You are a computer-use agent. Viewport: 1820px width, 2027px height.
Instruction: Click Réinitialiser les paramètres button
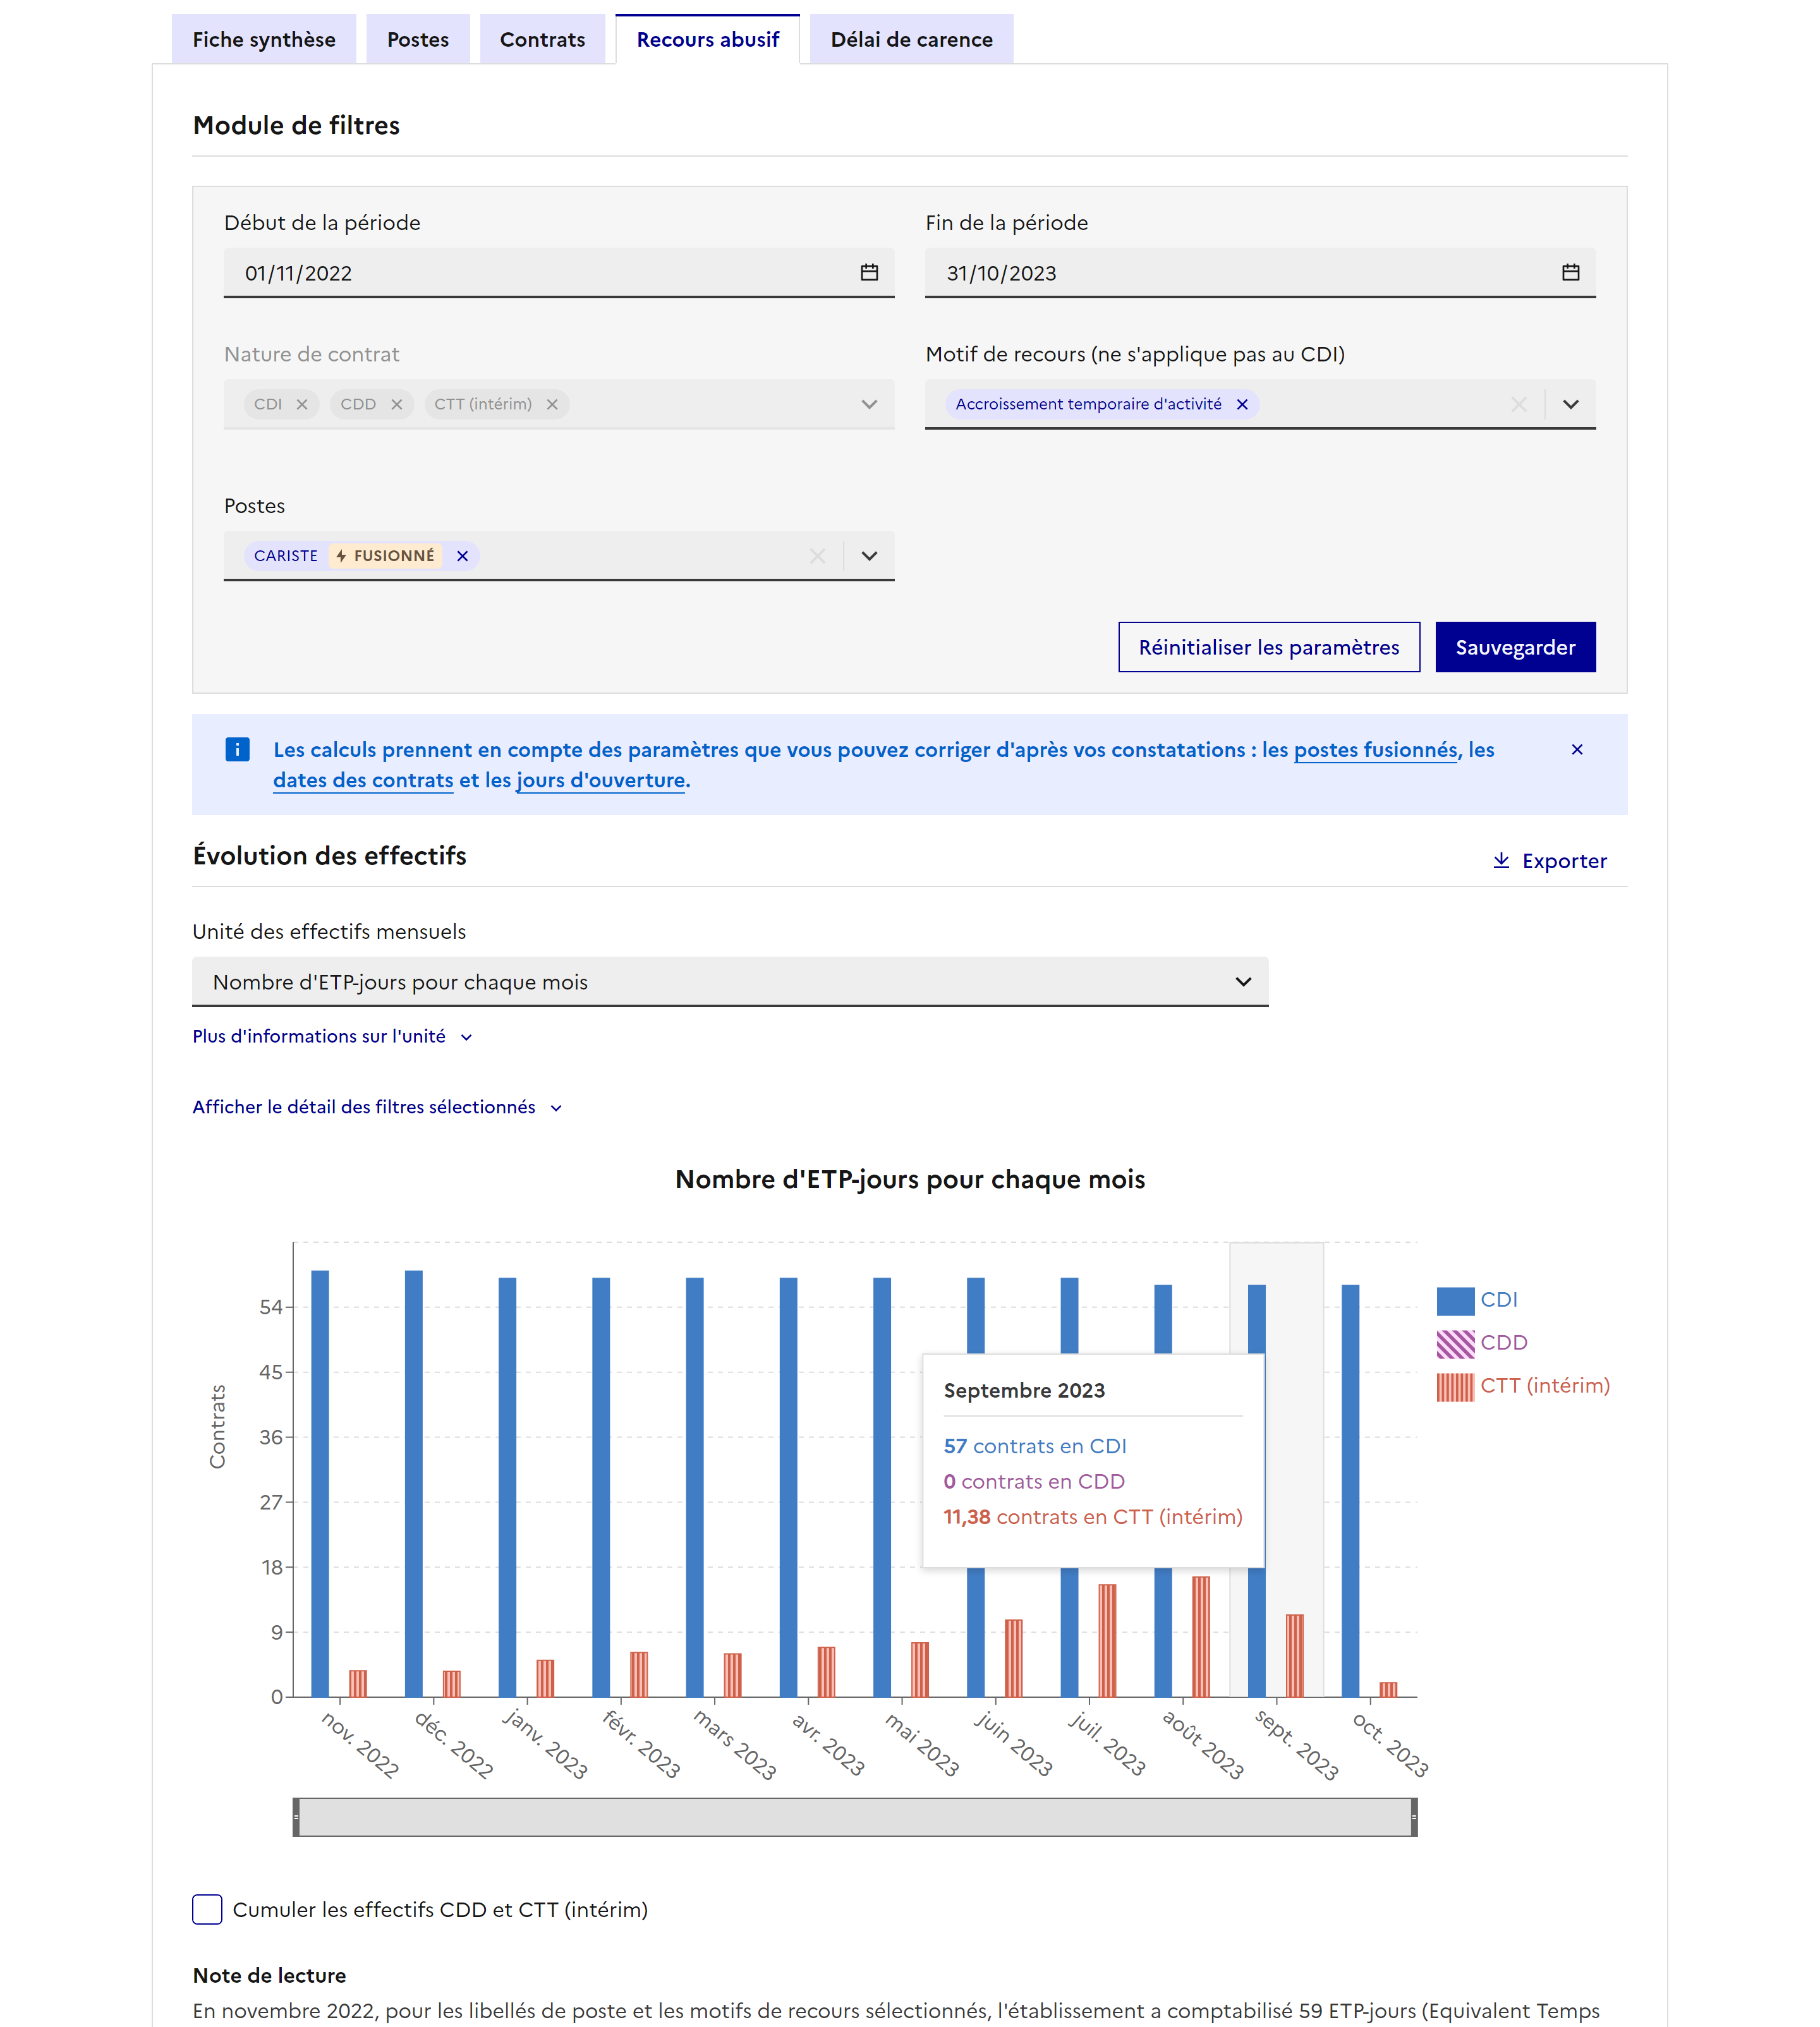coord(1268,647)
